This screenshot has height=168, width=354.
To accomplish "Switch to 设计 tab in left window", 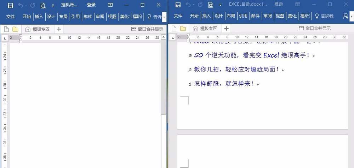I will [x=51, y=17].
